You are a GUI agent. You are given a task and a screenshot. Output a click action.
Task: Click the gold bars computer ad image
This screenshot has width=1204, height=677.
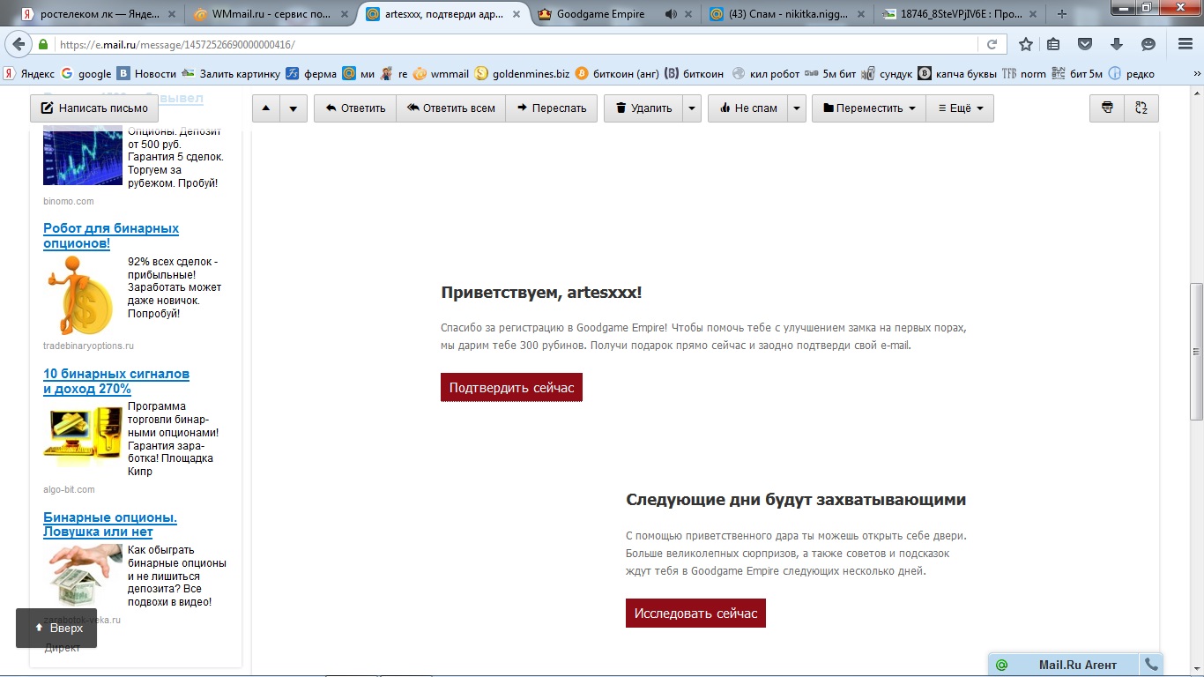(83, 438)
